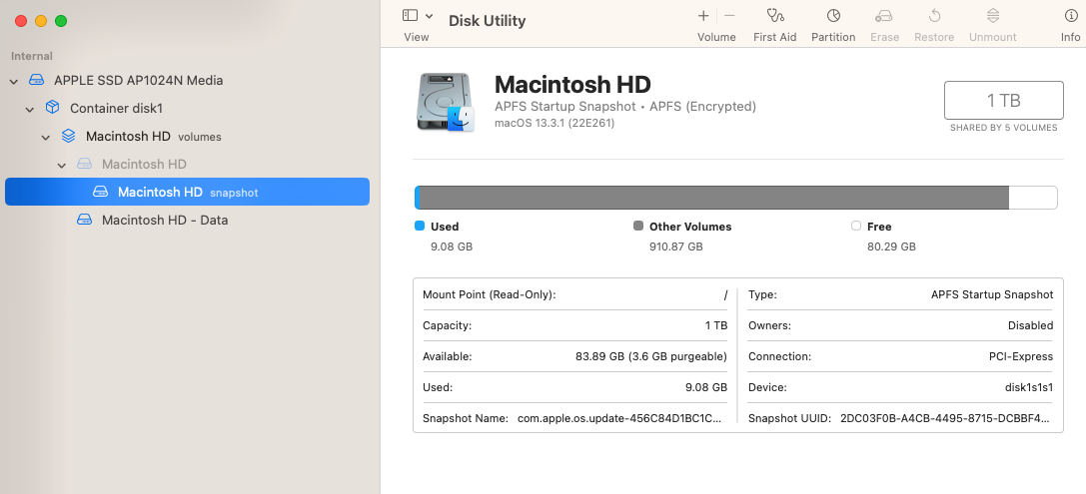Image resolution: width=1086 pixels, height=494 pixels.
Task: Collapse Container disk1 disclosure chevron
Action: click(30, 110)
